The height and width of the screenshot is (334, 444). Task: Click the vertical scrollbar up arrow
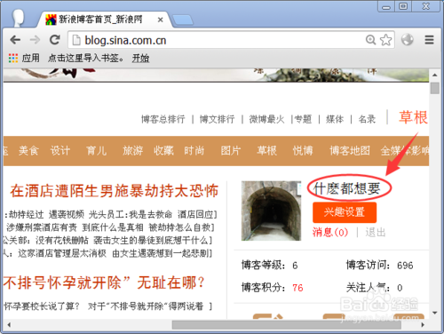pos(434,76)
